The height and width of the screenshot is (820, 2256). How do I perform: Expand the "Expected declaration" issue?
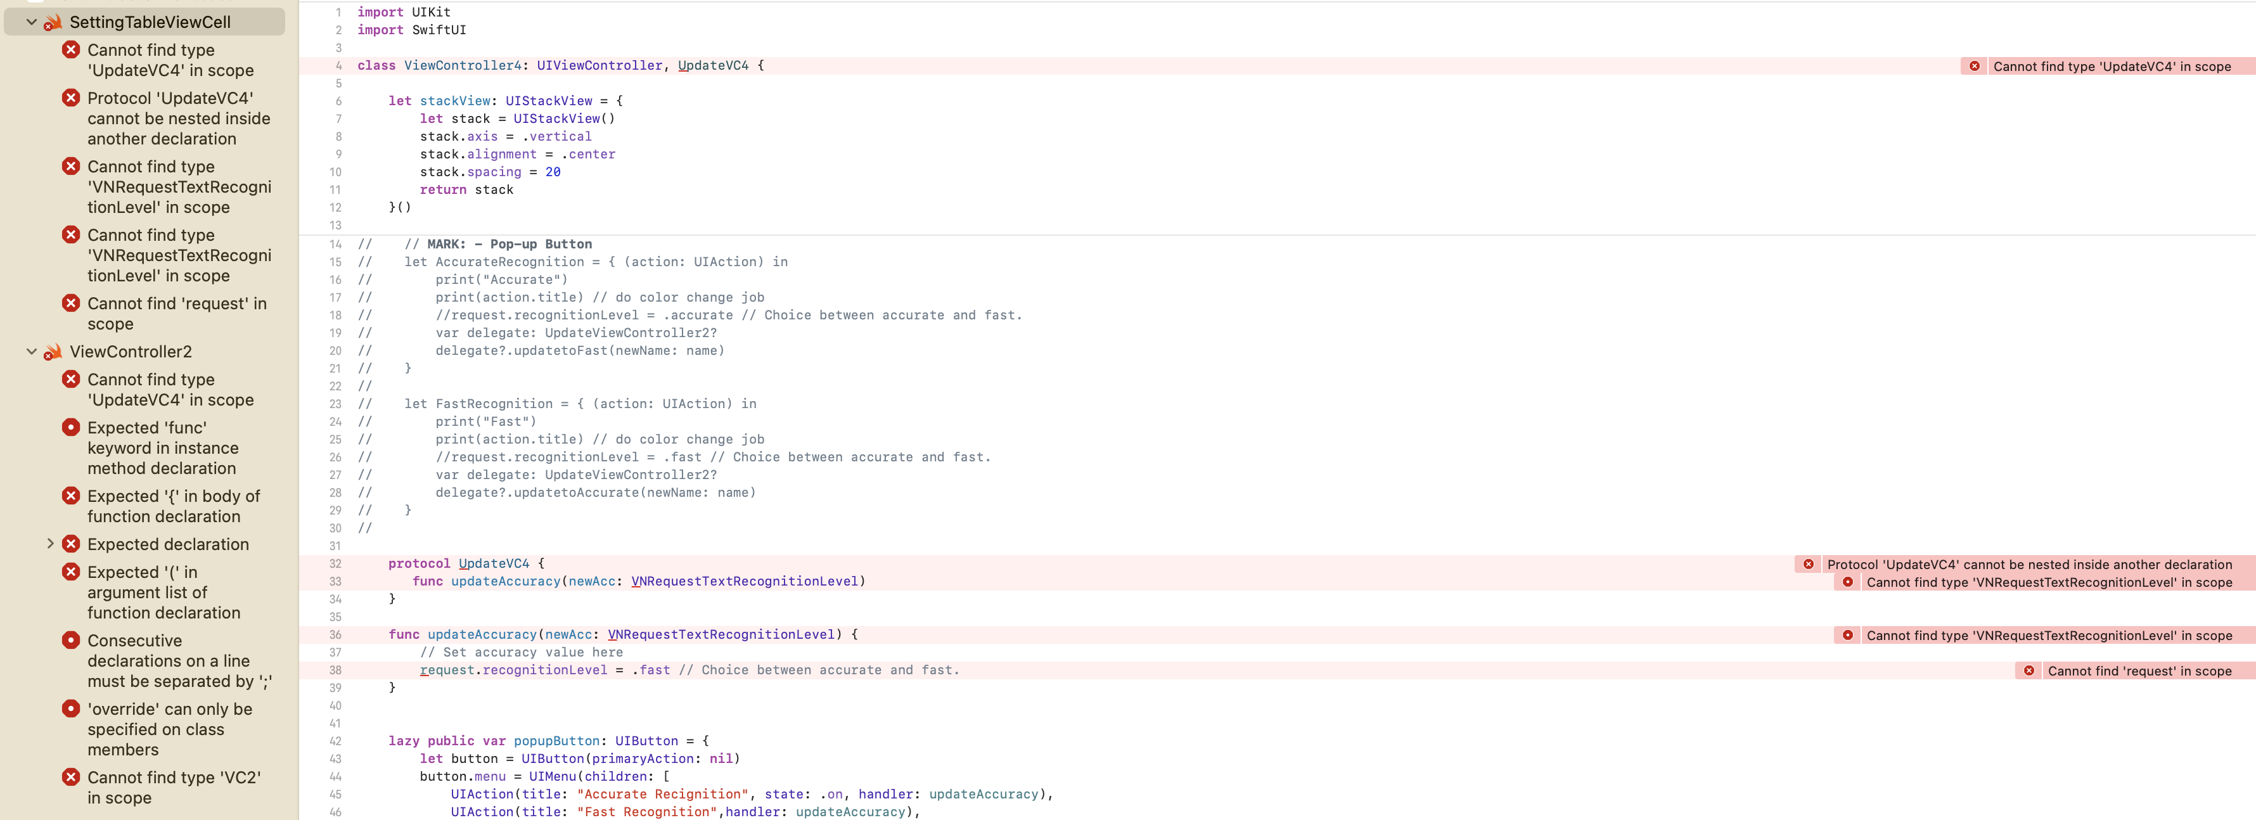pos(50,544)
